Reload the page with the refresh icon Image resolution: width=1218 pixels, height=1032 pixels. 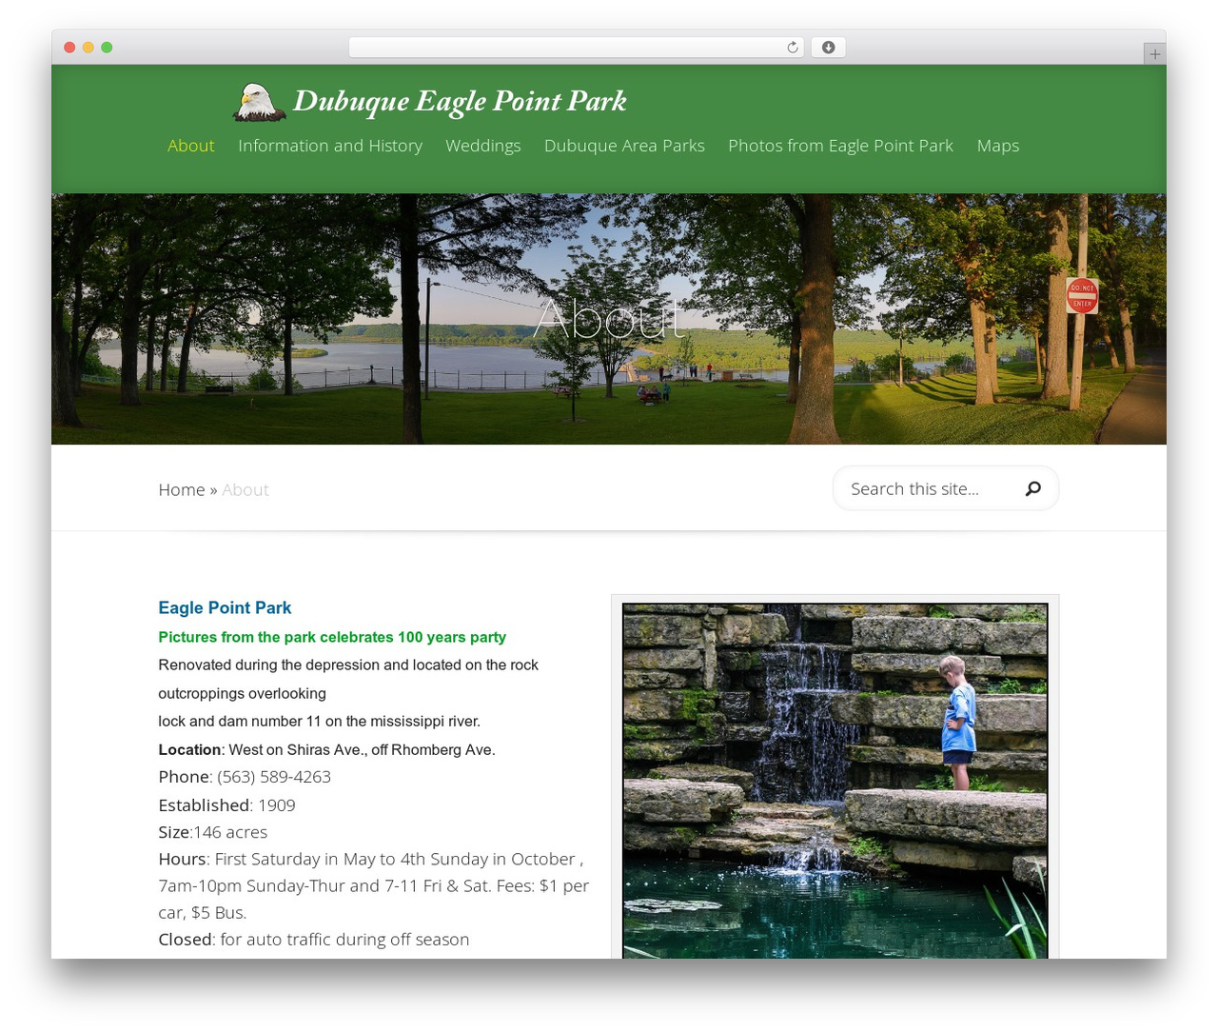click(x=793, y=48)
